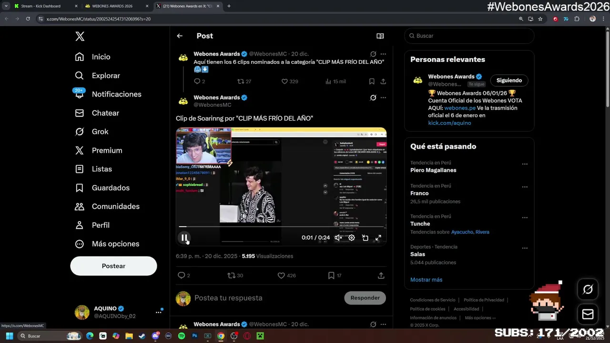Seek using the video progress bar
610x343 pixels.
[281, 227]
